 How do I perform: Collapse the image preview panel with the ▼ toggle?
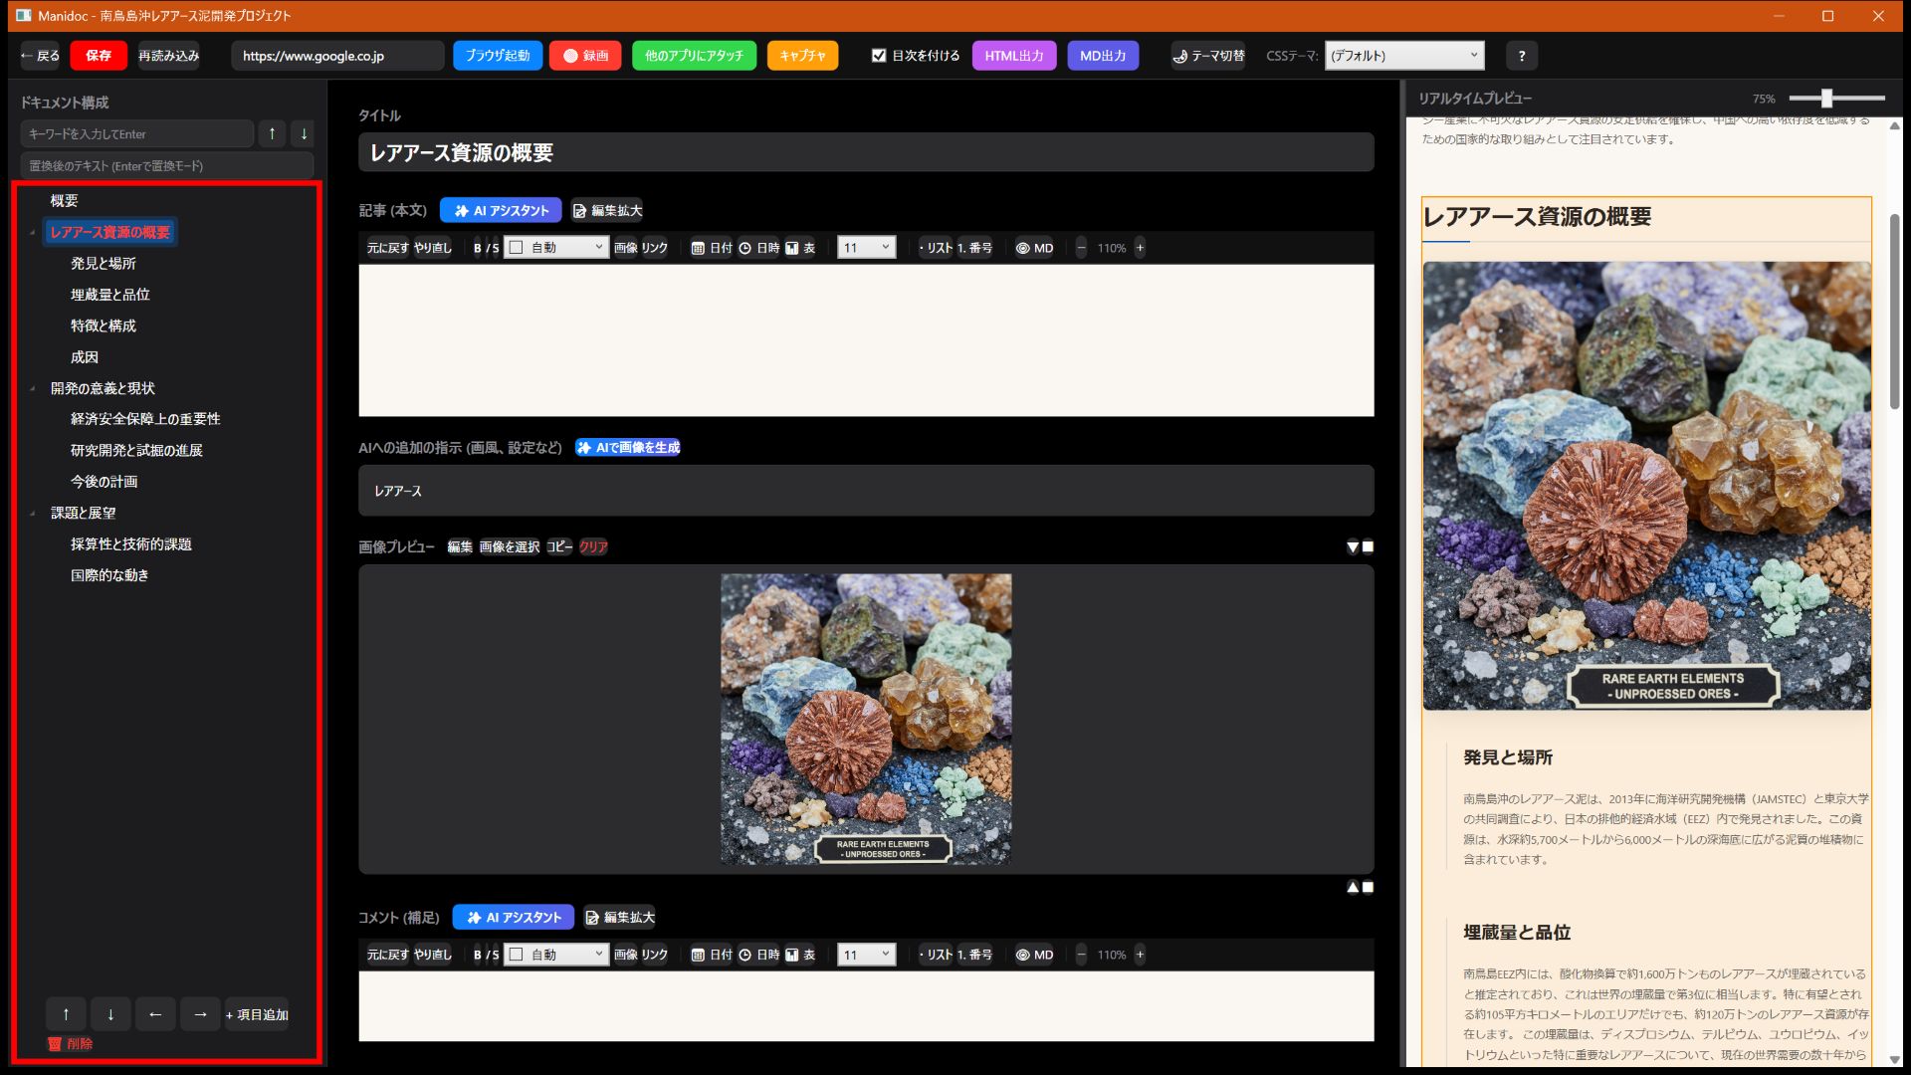1352,546
